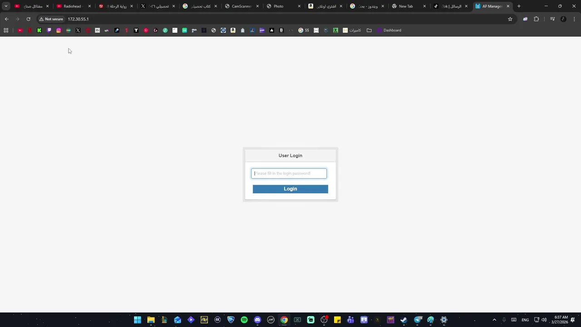Open a new browser tab

(519, 6)
